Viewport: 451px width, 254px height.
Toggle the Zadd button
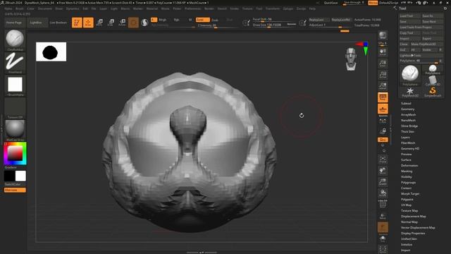coord(202,20)
